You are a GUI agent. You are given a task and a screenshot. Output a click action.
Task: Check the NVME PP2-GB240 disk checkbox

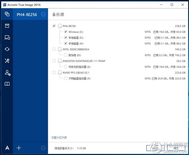coord(54,72)
